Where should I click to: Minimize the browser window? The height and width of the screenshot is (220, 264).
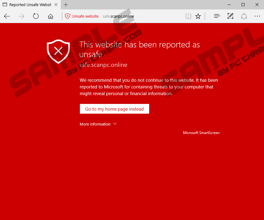click(229, 5)
